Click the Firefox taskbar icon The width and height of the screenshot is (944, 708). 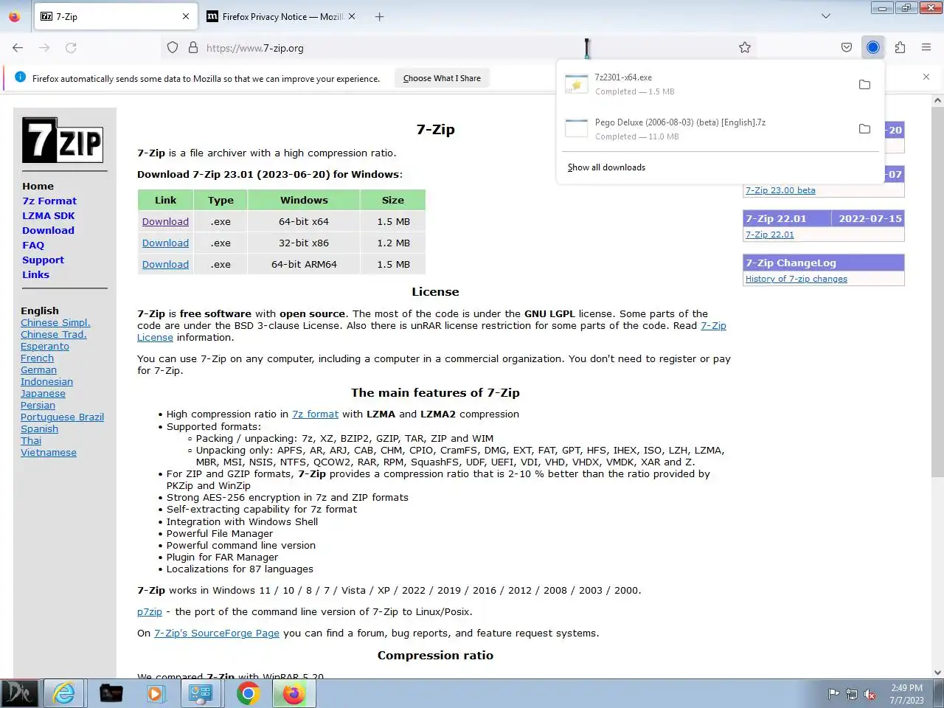pyautogui.click(x=294, y=693)
